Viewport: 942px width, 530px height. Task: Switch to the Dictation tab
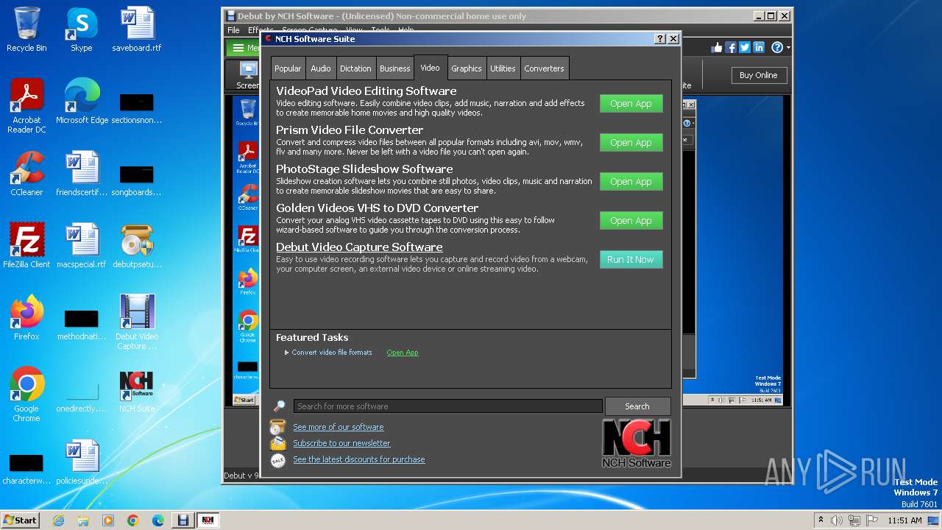click(355, 68)
